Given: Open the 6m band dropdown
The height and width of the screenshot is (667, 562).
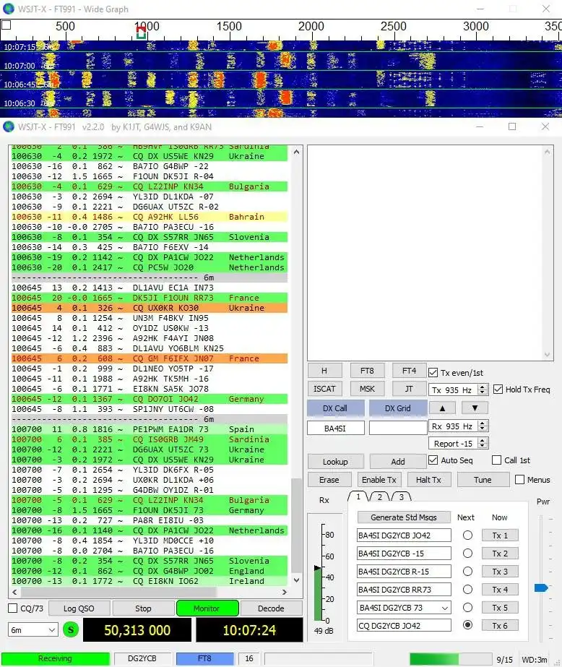Looking at the screenshot, I should click(33, 630).
